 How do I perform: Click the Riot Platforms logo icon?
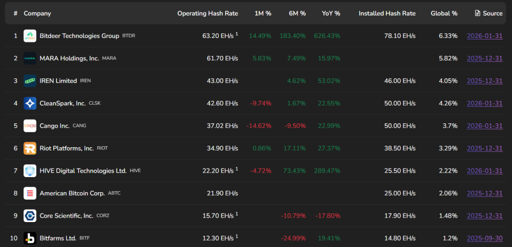click(30, 148)
